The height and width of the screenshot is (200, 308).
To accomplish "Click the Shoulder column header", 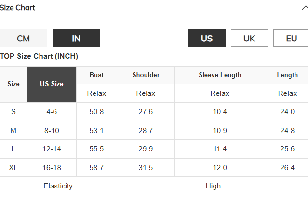I will click(146, 75).
